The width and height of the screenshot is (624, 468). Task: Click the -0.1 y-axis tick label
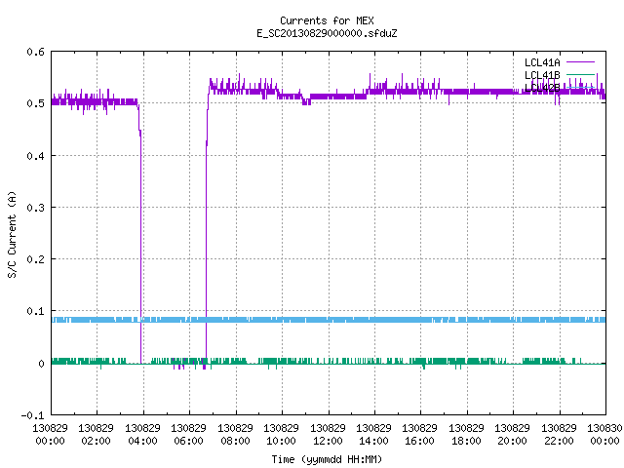[x=32, y=415]
